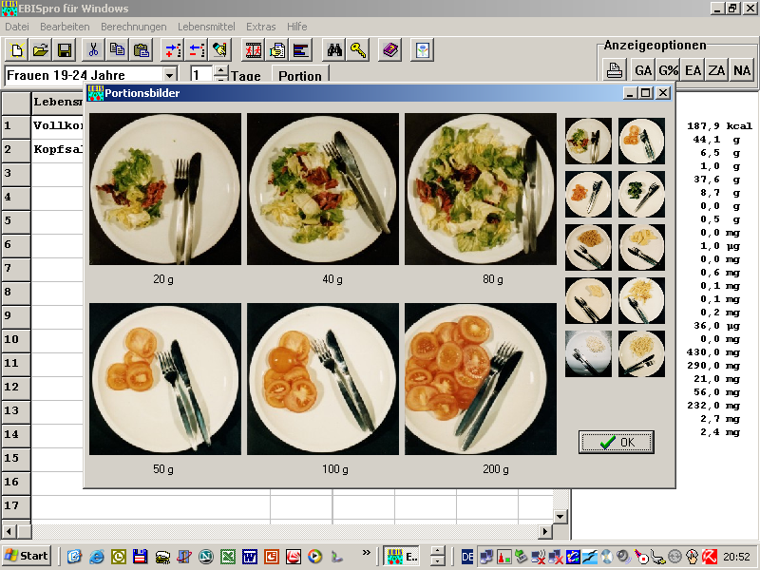Image resolution: width=760 pixels, height=570 pixels.
Task: Open the Lebensmittel menu
Action: 208,27
